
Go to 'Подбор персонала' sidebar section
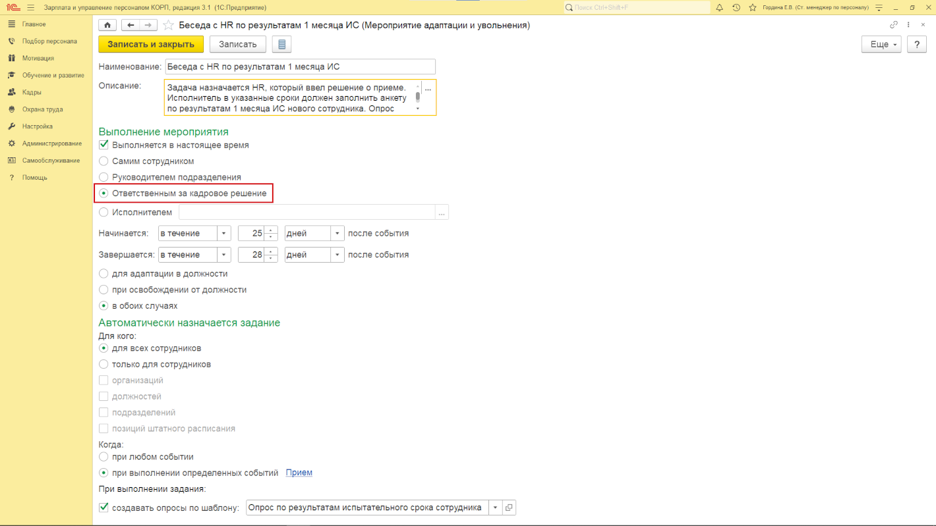[x=49, y=41]
